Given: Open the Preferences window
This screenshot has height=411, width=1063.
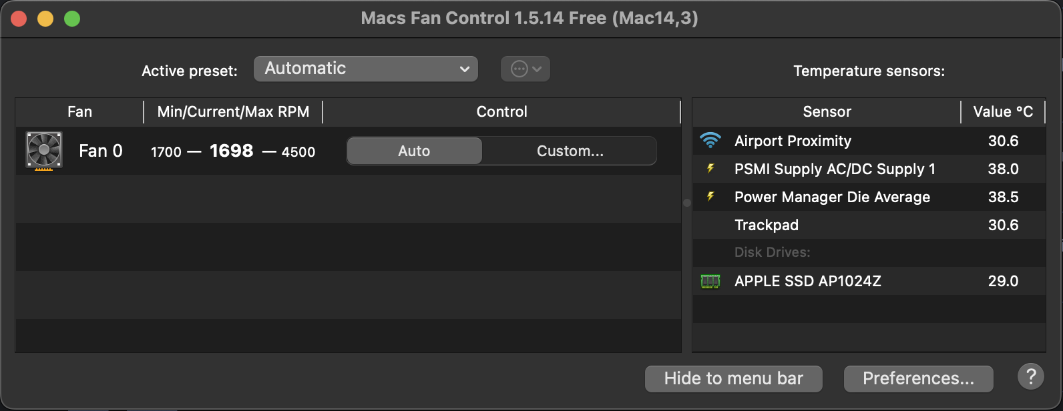Looking at the screenshot, I should [x=918, y=378].
